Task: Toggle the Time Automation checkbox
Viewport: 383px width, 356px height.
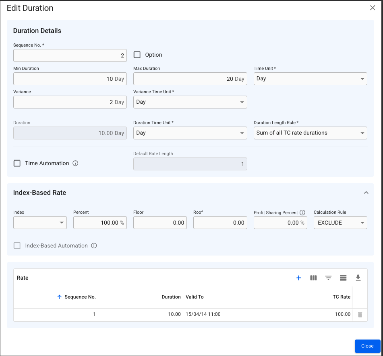Action: (17, 163)
